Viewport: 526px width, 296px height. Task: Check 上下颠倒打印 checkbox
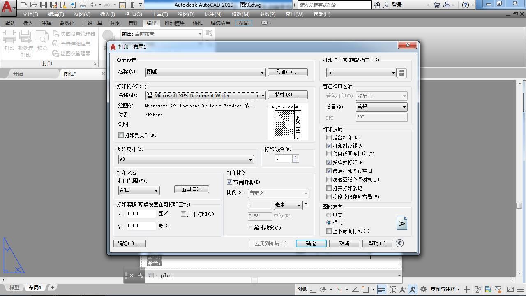(x=329, y=231)
